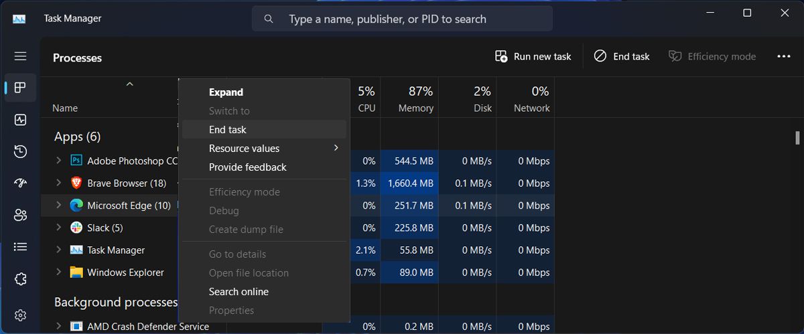Click the AMD Crash Defender Service icon
The height and width of the screenshot is (334, 804).
coord(76,327)
